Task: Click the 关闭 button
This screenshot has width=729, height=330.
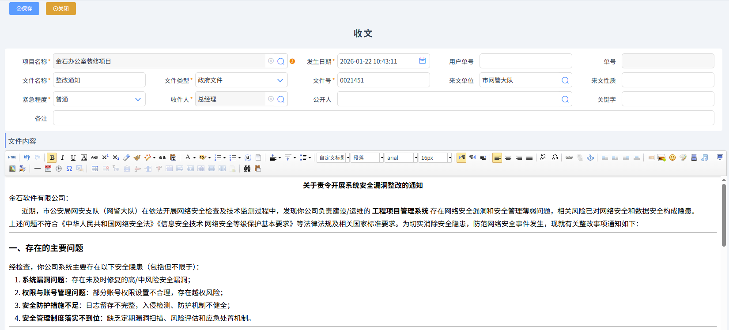Action: pyautogui.click(x=61, y=8)
